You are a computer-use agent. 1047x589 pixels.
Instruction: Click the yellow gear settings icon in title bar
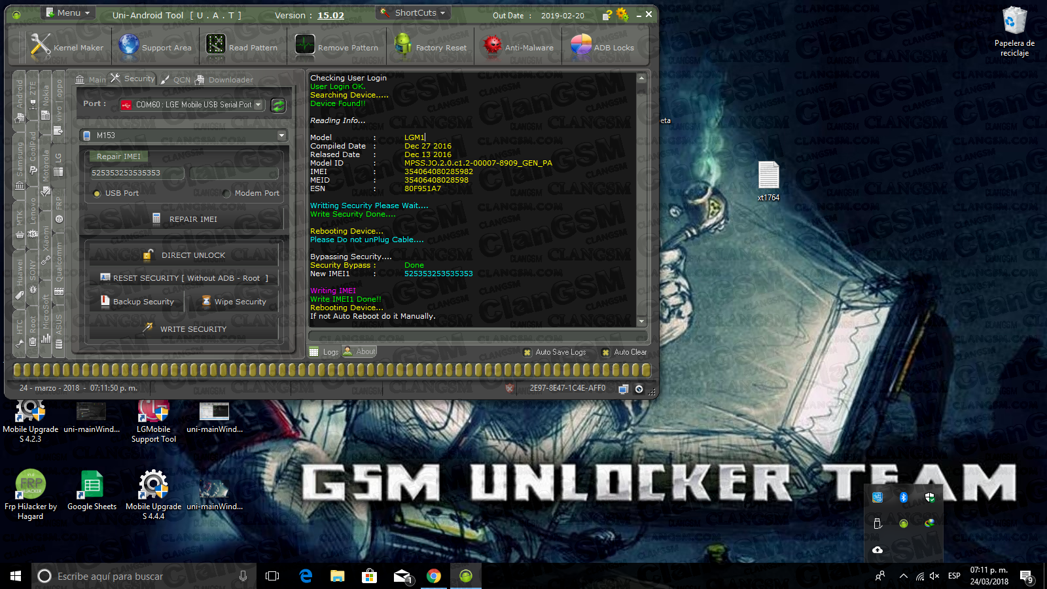click(622, 14)
